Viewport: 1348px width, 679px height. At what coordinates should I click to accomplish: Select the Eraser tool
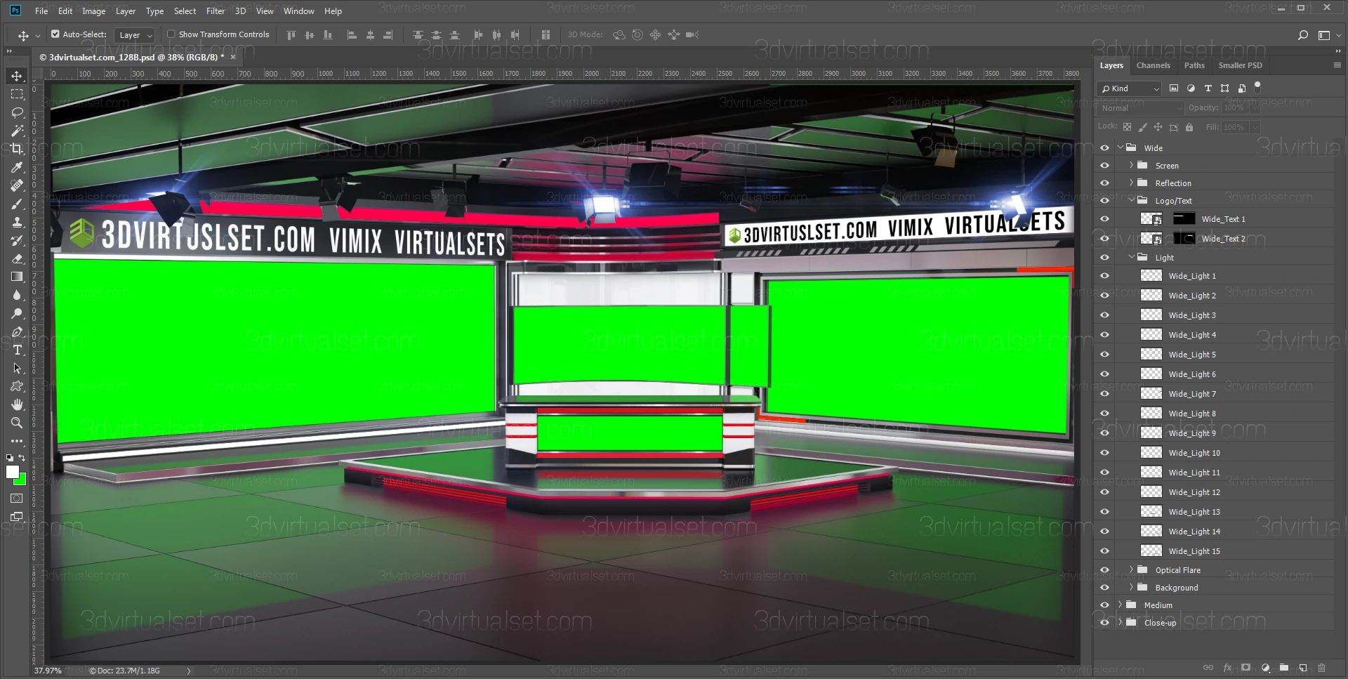click(x=17, y=258)
